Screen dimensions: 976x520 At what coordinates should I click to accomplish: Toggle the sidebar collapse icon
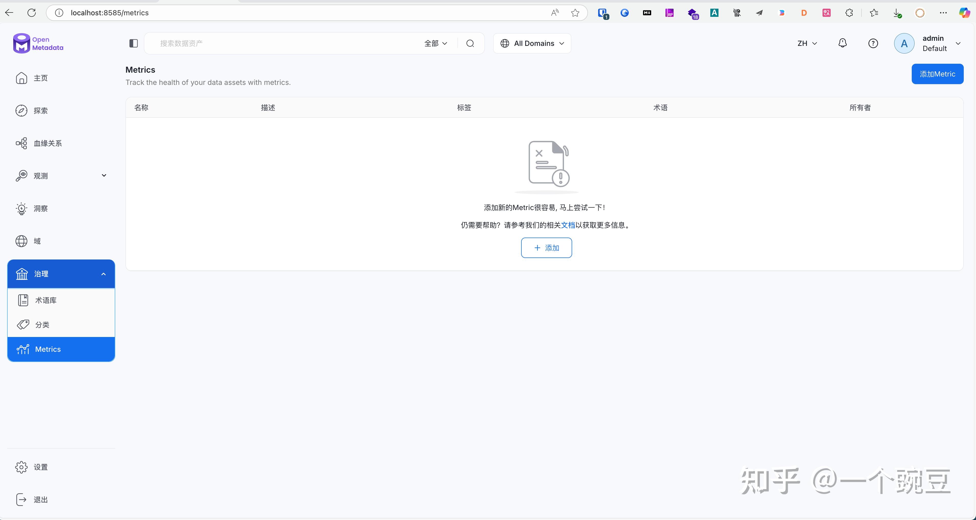pyautogui.click(x=133, y=43)
